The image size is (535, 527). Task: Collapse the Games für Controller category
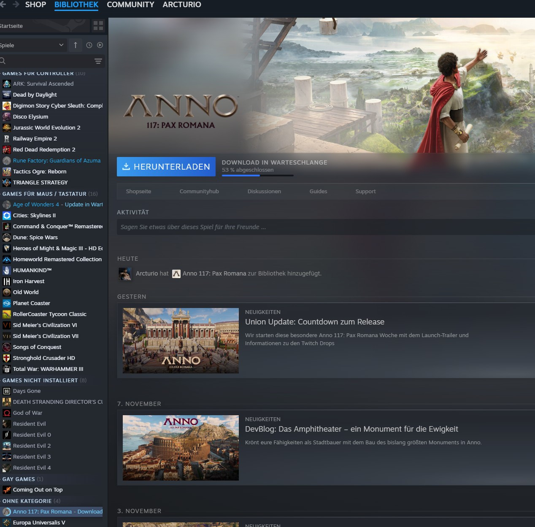(38, 73)
